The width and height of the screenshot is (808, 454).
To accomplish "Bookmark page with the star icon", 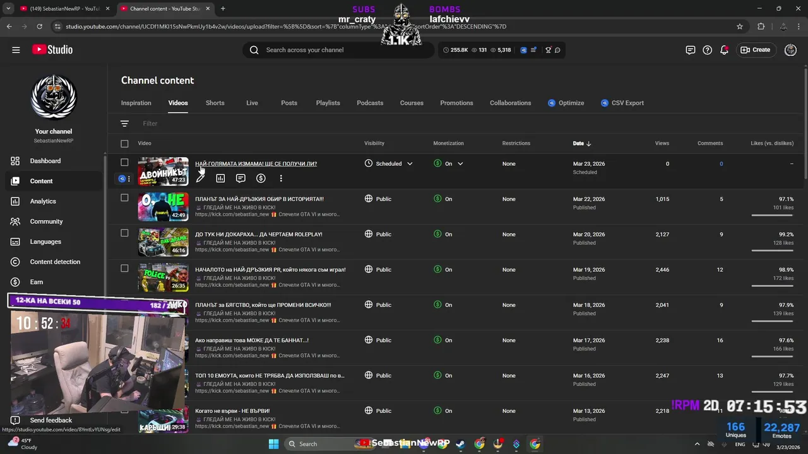I will (740, 26).
